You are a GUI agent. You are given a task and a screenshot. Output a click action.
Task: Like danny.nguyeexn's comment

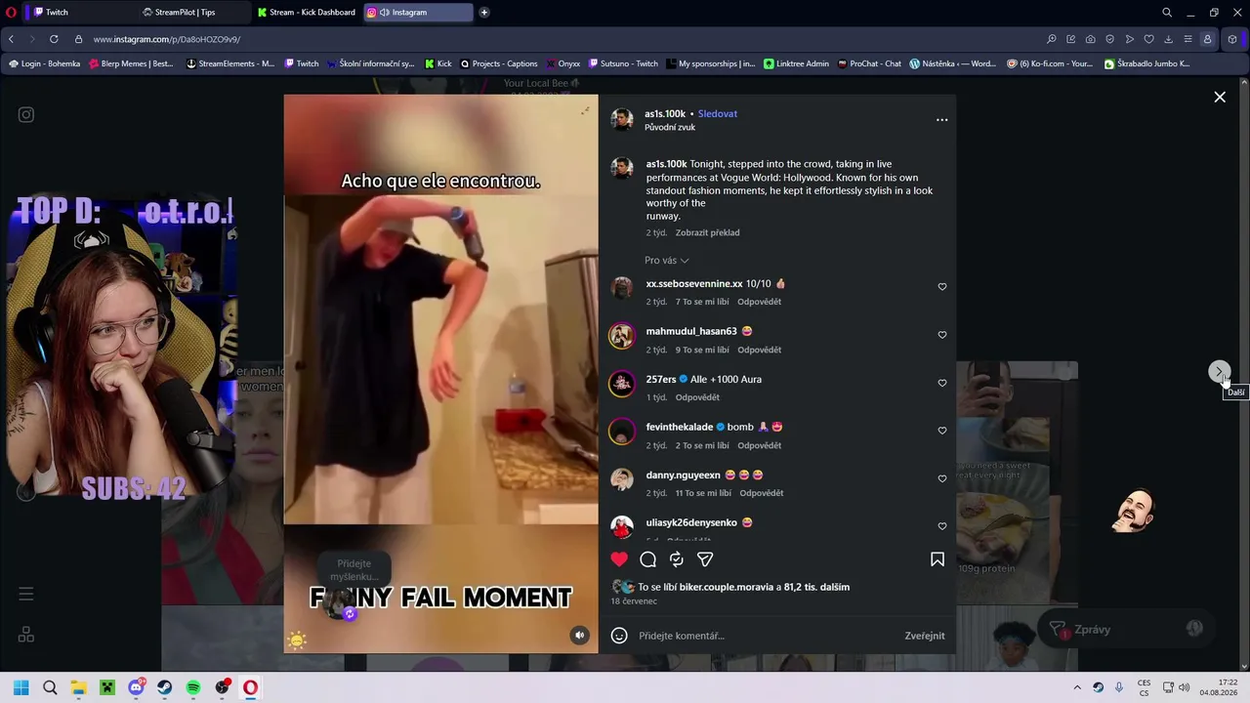point(942,478)
